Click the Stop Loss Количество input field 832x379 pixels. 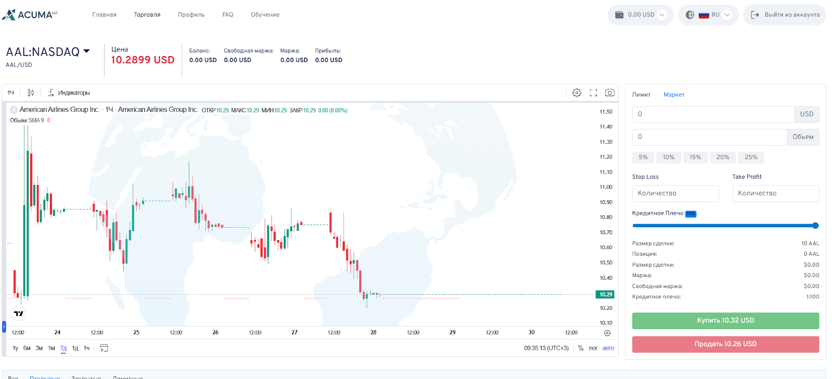[x=675, y=193]
